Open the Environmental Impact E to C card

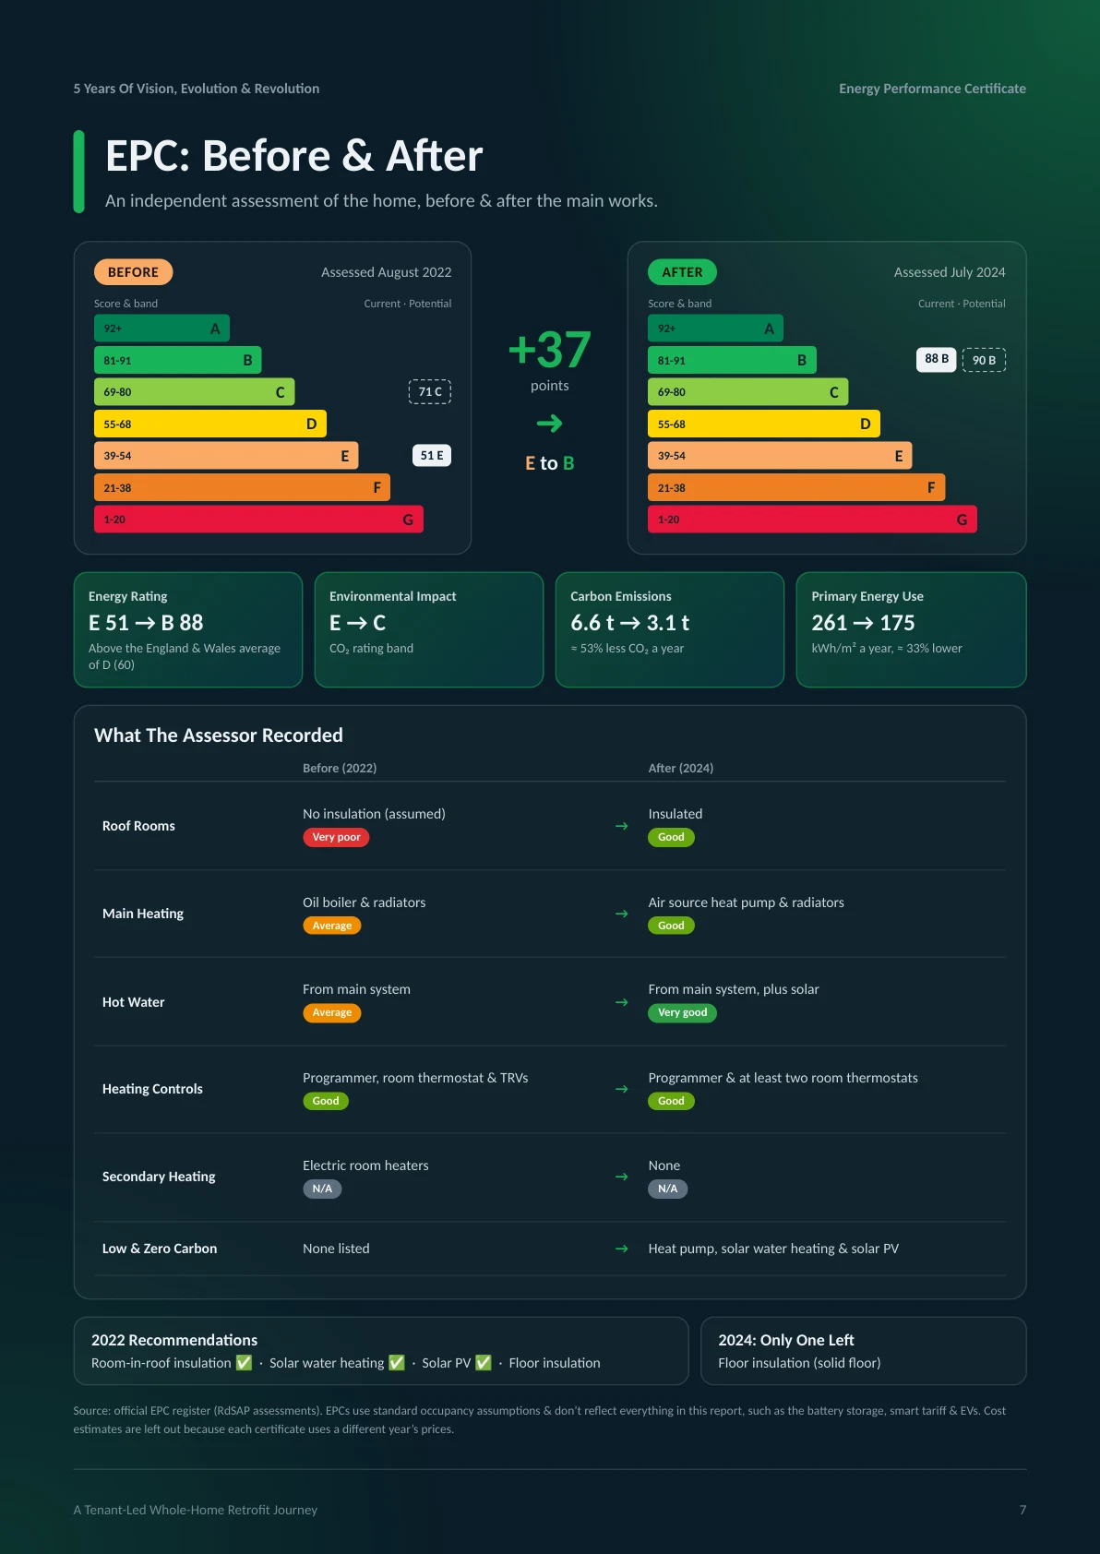pos(429,629)
